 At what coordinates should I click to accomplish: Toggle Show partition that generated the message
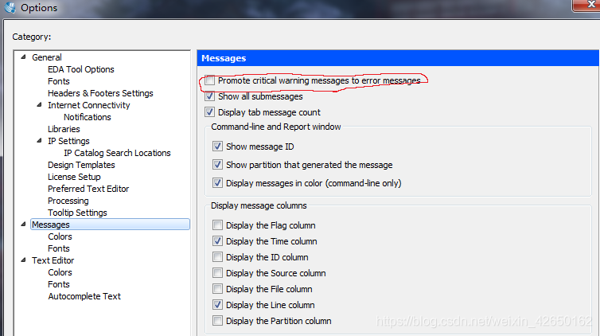218,165
